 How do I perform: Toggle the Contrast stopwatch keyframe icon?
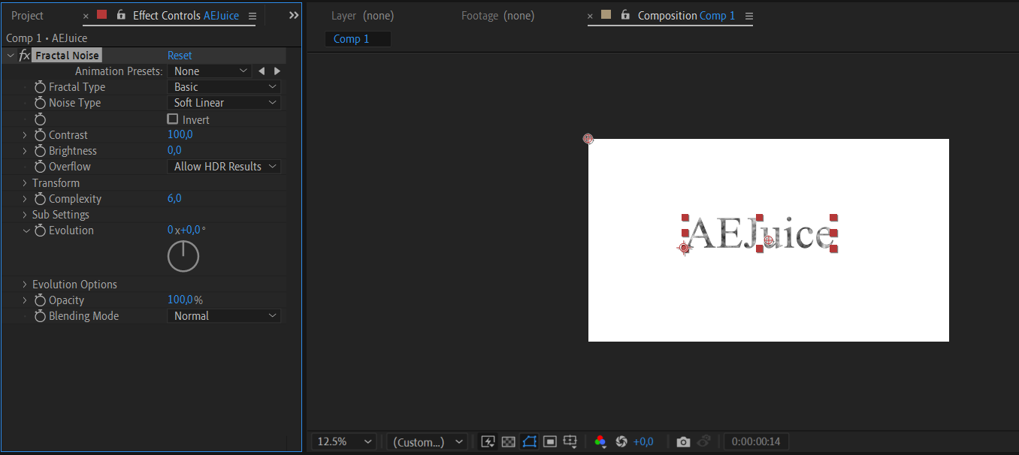(41, 135)
